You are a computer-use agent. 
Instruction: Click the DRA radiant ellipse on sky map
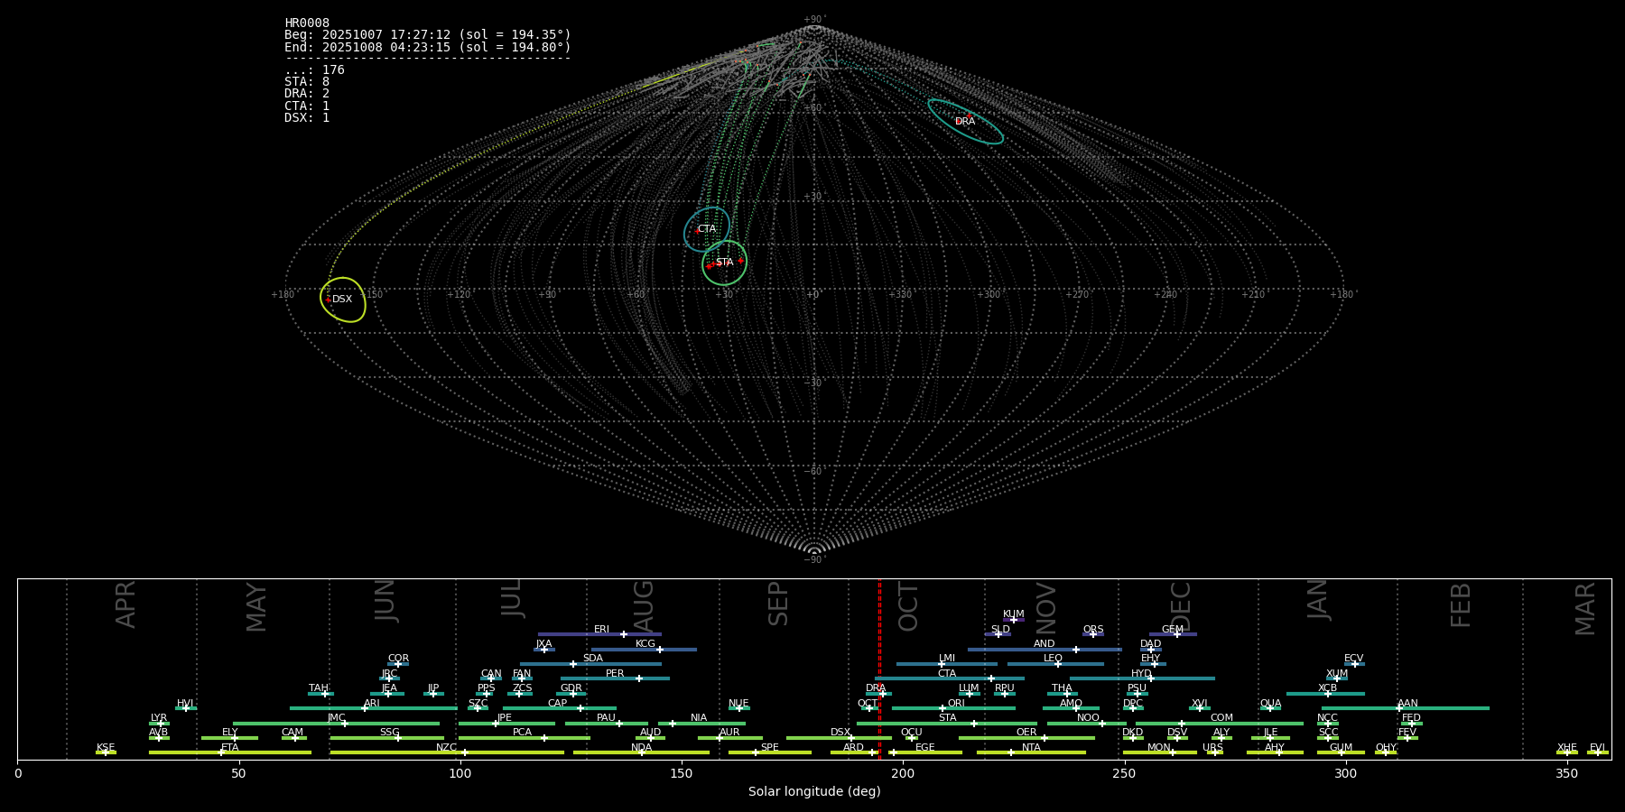click(965, 121)
